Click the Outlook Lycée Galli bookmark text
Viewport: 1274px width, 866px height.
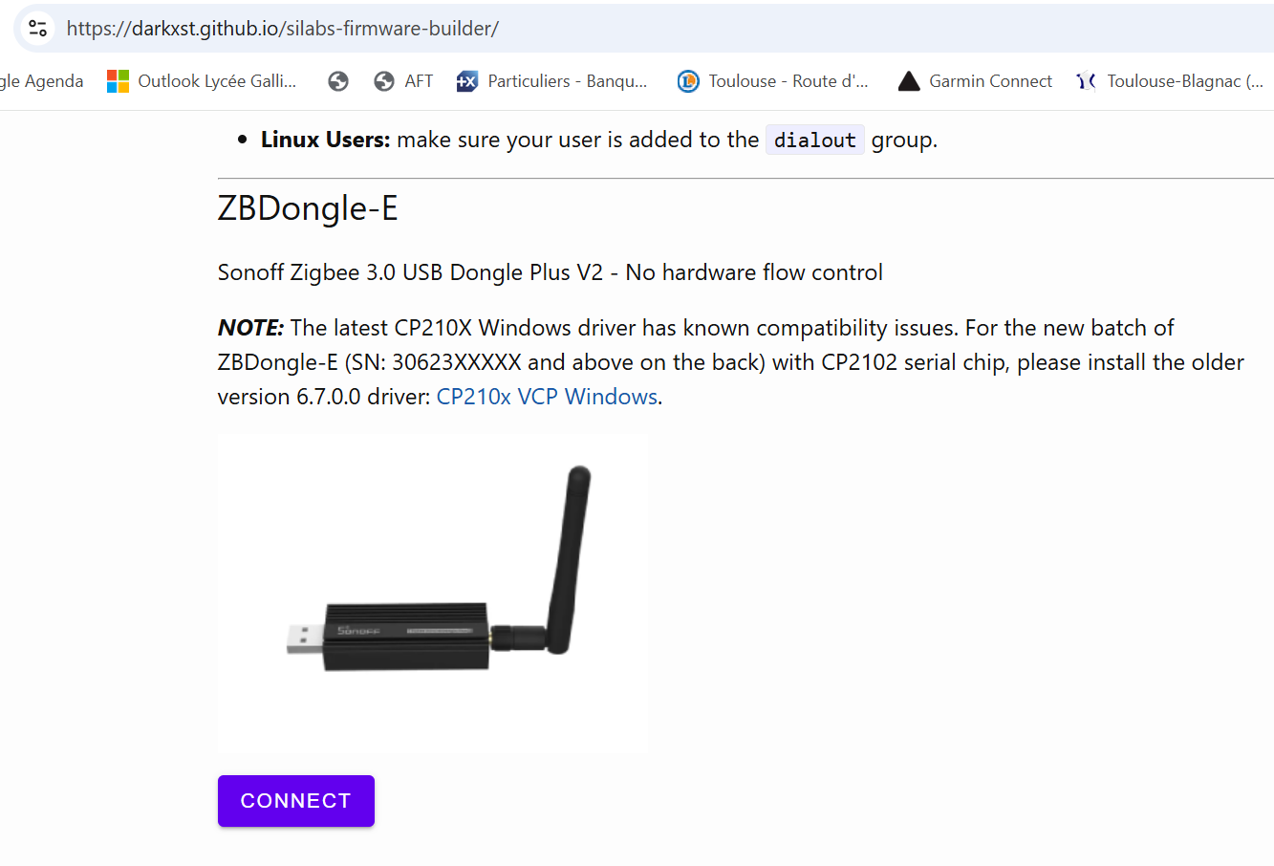click(217, 81)
